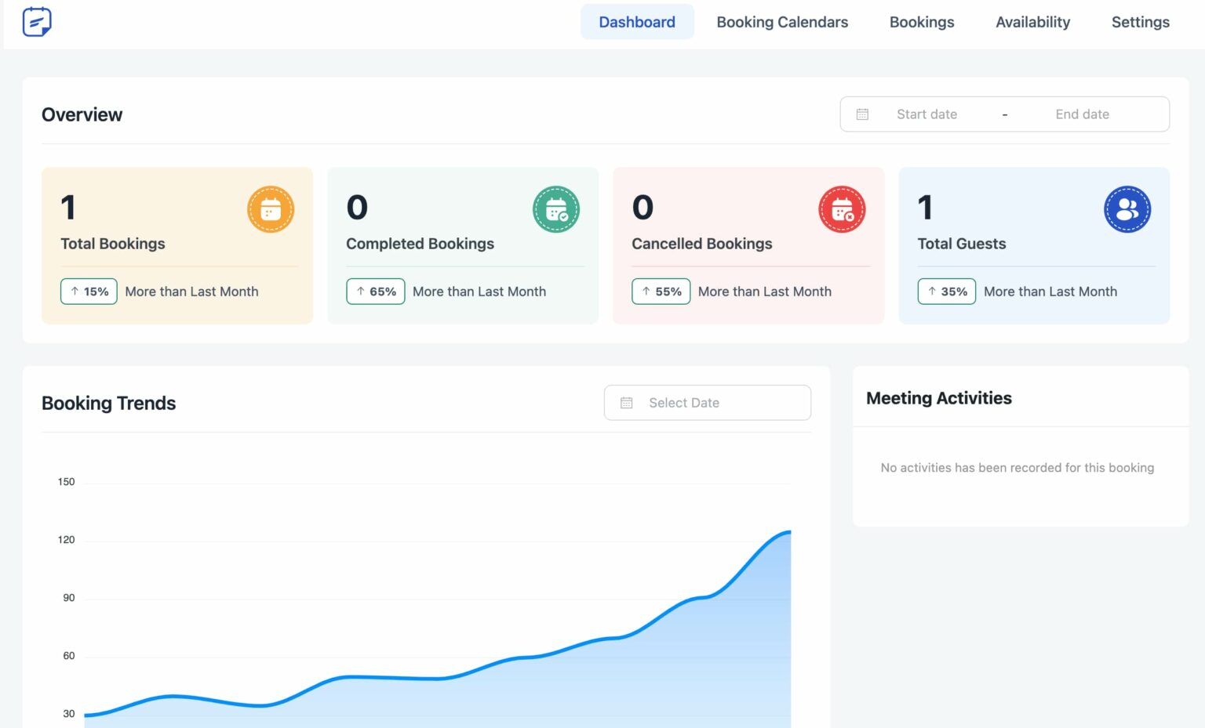Screen dimensions: 1205x728
Task: Open the End date field
Action: [x=1083, y=114]
